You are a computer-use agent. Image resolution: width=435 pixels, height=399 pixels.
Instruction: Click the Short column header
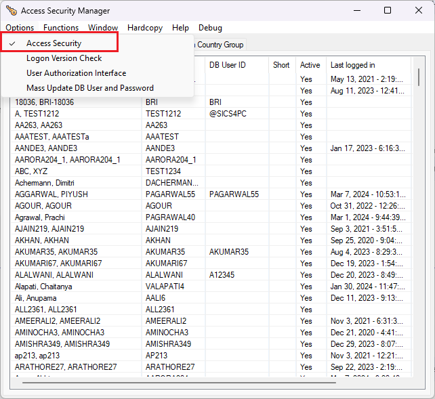[281, 65]
